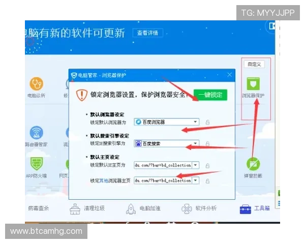Open 清理垃圾 broom icon
Viewport: 305px width, 244px height.
(x=75, y=209)
